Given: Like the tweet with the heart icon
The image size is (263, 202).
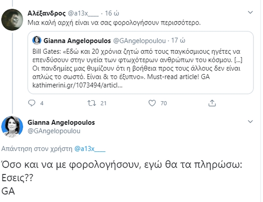Looking at the screenshot, I should pos(151,104).
